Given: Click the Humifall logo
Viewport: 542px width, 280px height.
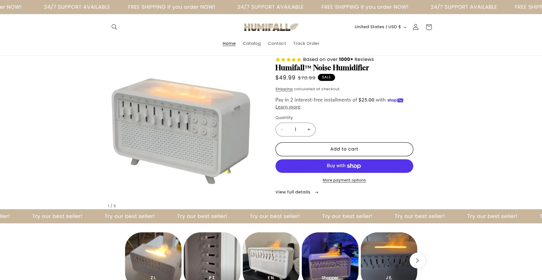Looking at the screenshot, I should (x=271, y=27).
